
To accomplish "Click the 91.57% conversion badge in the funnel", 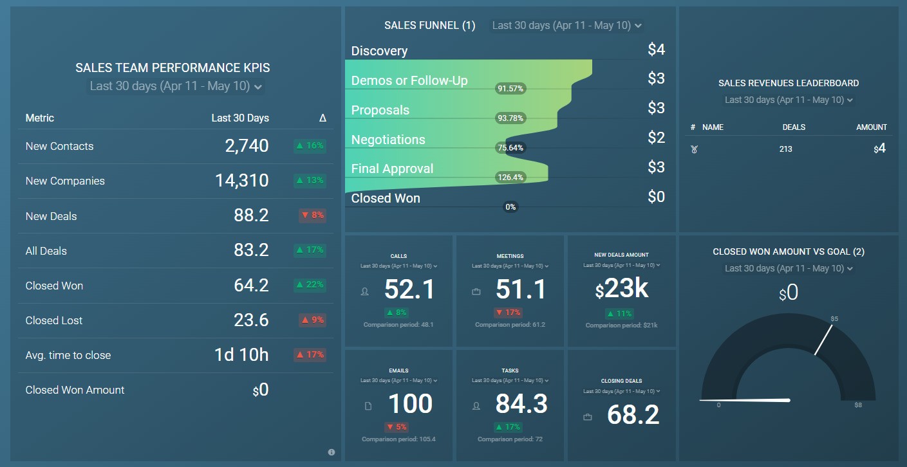I will 510,88.
